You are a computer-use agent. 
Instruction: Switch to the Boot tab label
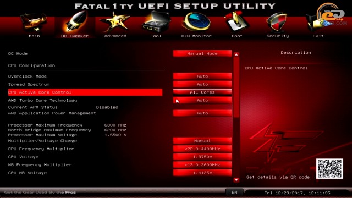[237, 36]
